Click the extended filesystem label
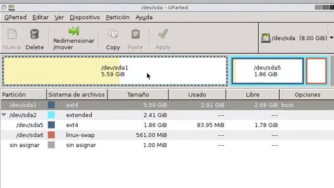Screen dimensions: 334x188 (79, 115)
